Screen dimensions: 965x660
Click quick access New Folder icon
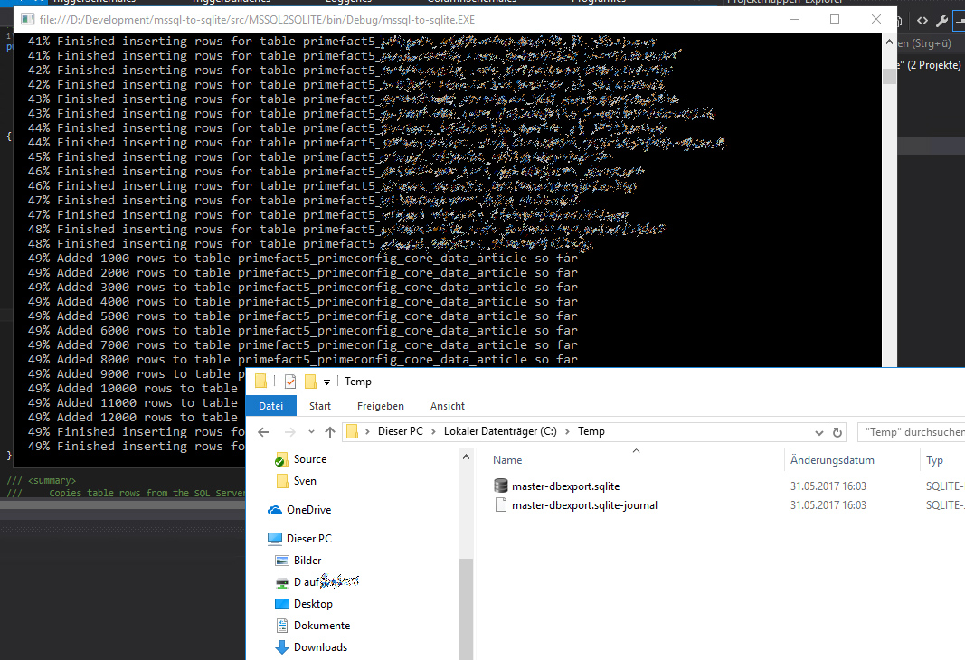pyautogui.click(x=310, y=382)
